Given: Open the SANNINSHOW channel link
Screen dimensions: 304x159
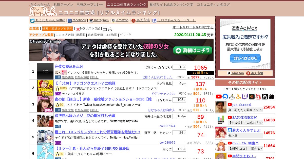Looking at the screenshot, I should [245, 117].
